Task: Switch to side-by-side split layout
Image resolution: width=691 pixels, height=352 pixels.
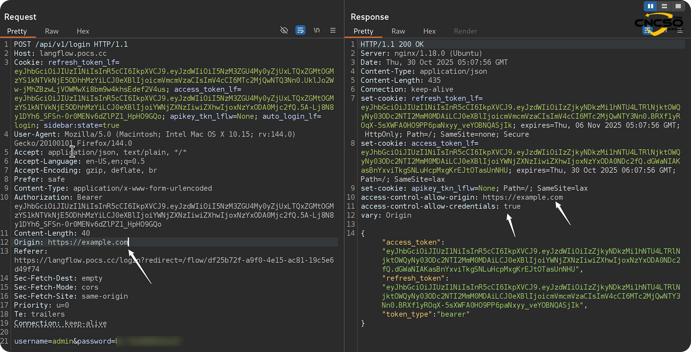Action: 650,6
